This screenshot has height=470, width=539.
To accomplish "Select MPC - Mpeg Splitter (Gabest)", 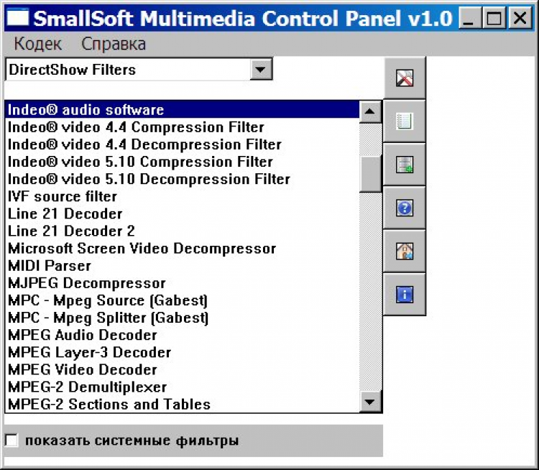I will click(x=183, y=318).
